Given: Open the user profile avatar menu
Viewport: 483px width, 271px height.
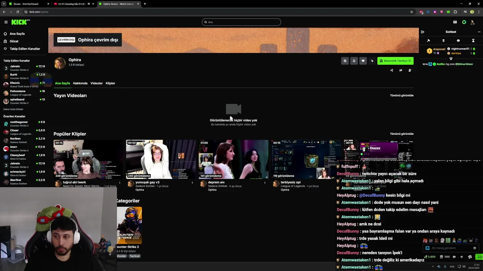Looking at the screenshot, I should tap(472, 22).
